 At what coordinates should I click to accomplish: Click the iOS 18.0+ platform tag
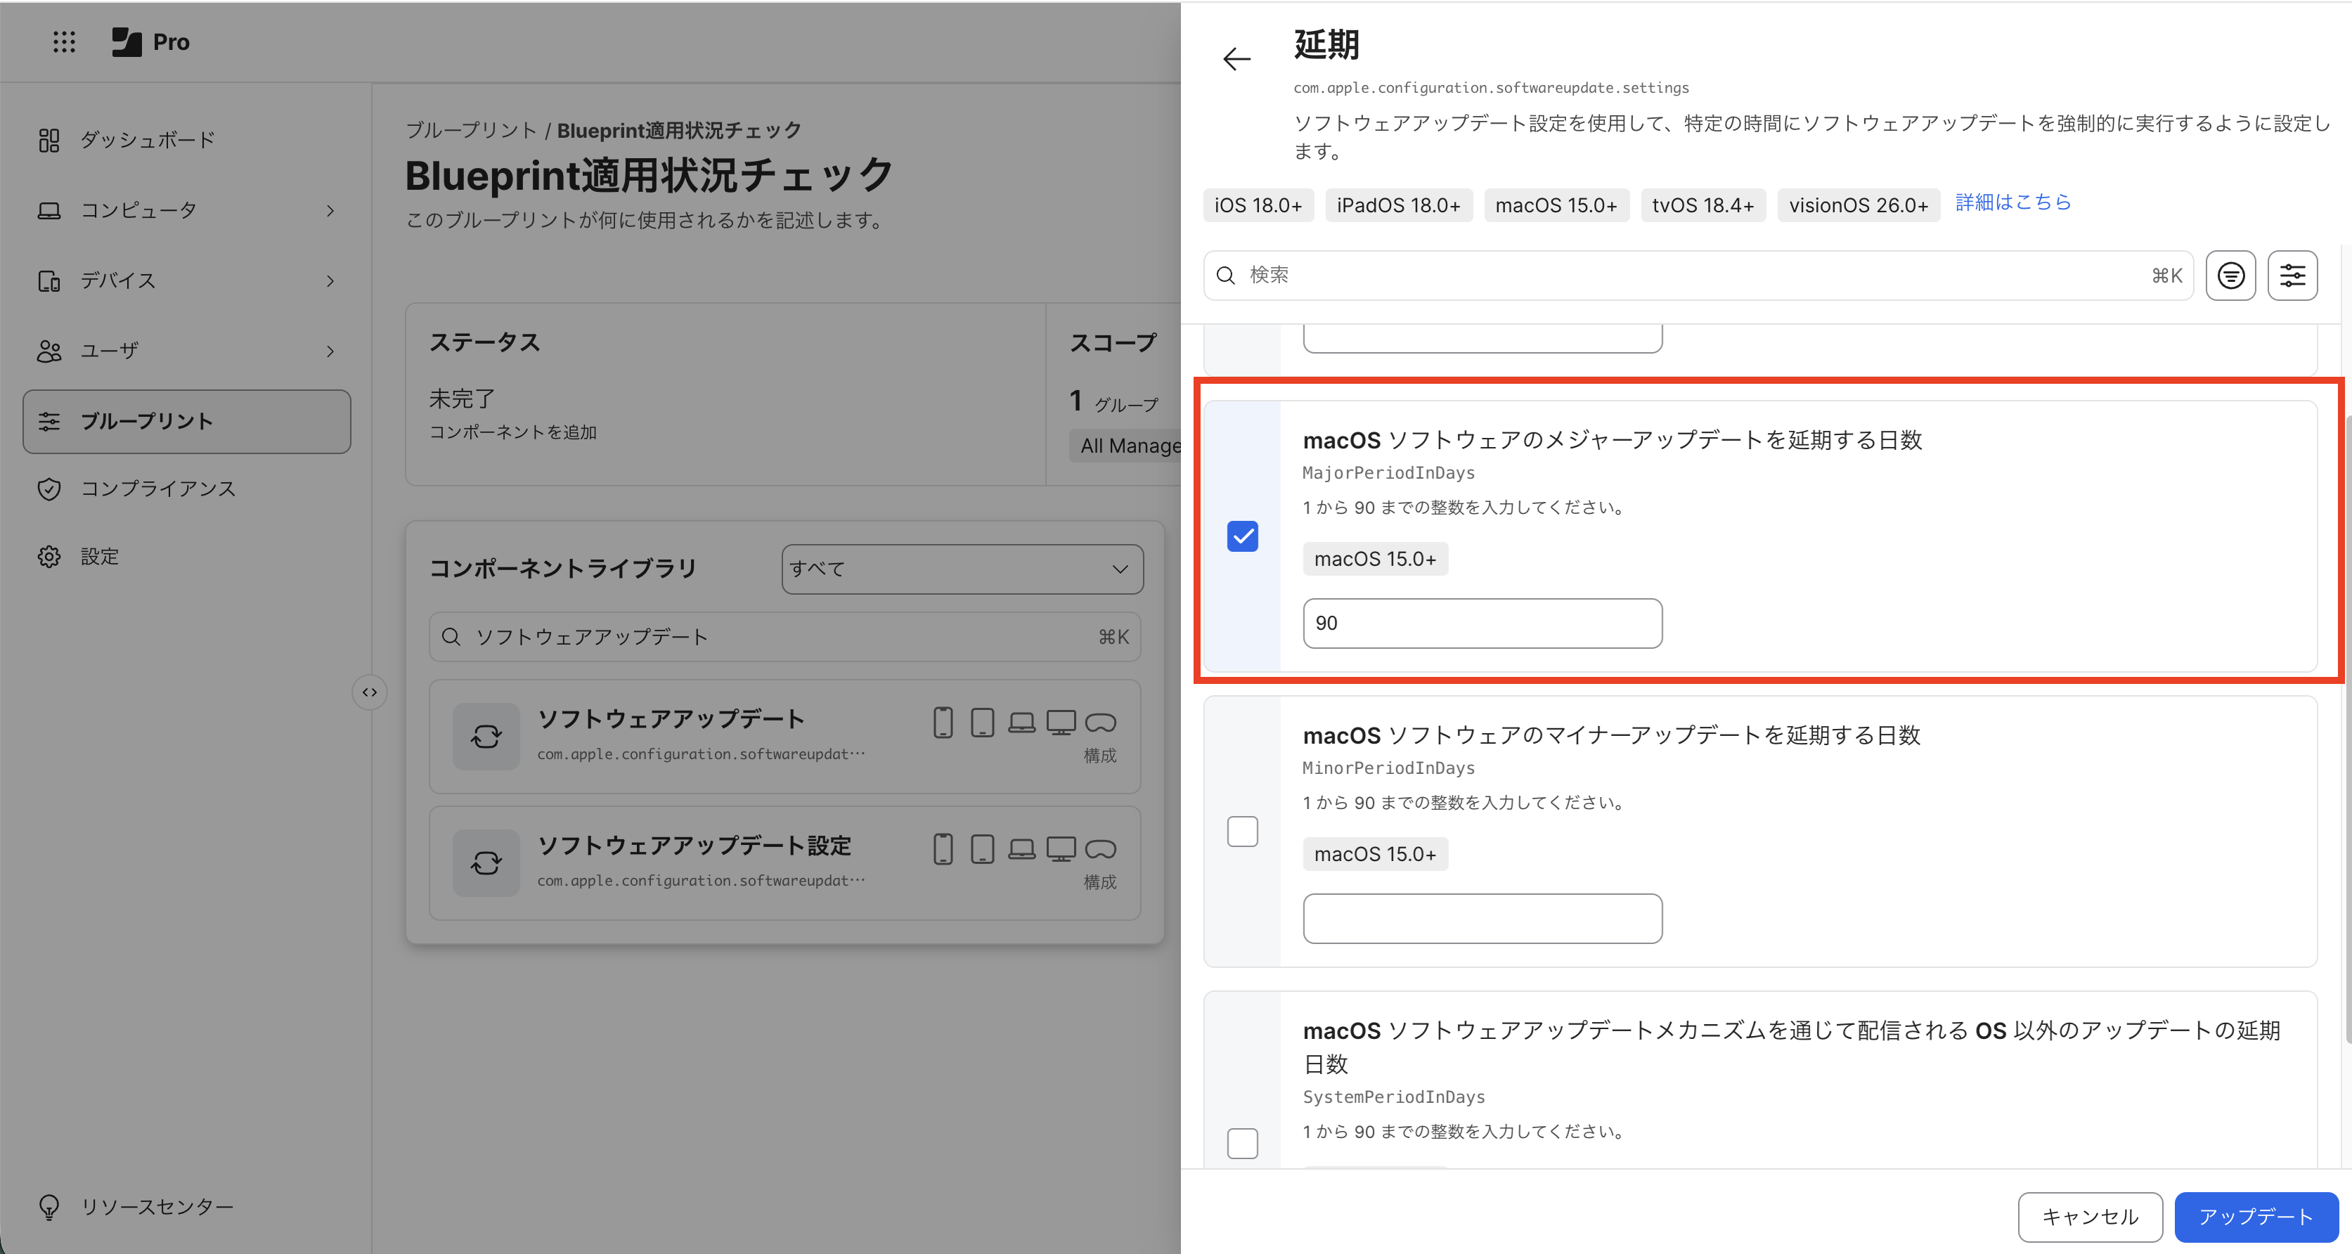tap(1258, 205)
